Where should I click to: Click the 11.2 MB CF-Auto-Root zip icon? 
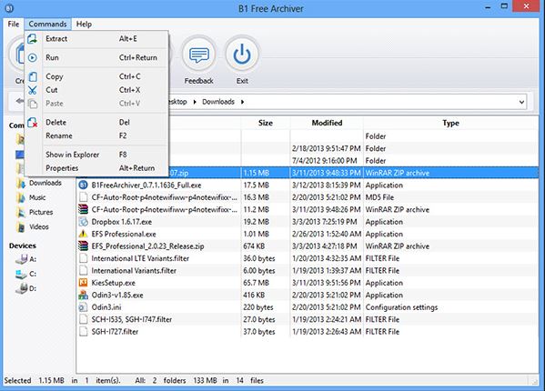[x=83, y=209]
